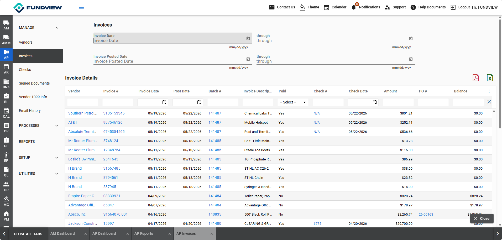This screenshot has height=240, width=502.
Task: Click CLOSE ALL TABS button
Action: pyautogui.click(x=28, y=234)
